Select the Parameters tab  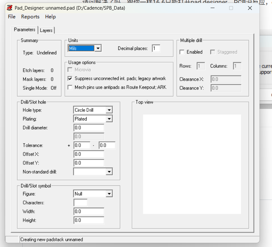pyautogui.click(x=25, y=29)
